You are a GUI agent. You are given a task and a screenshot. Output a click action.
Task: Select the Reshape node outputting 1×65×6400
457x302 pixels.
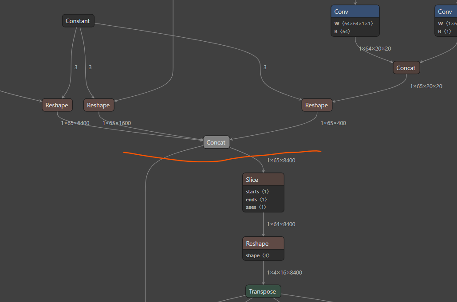tap(57, 105)
